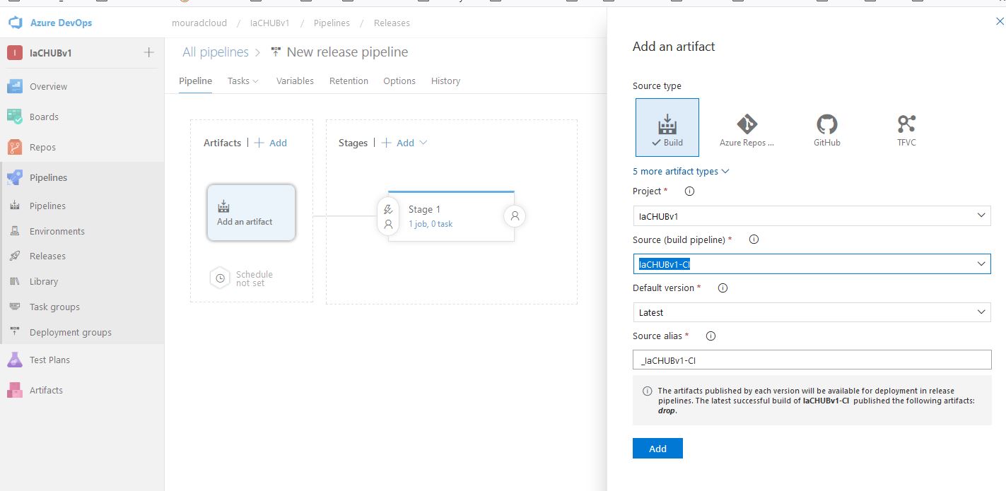Open the Repos section in the sidebar
This screenshot has width=1006, height=491.
click(44, 147)
